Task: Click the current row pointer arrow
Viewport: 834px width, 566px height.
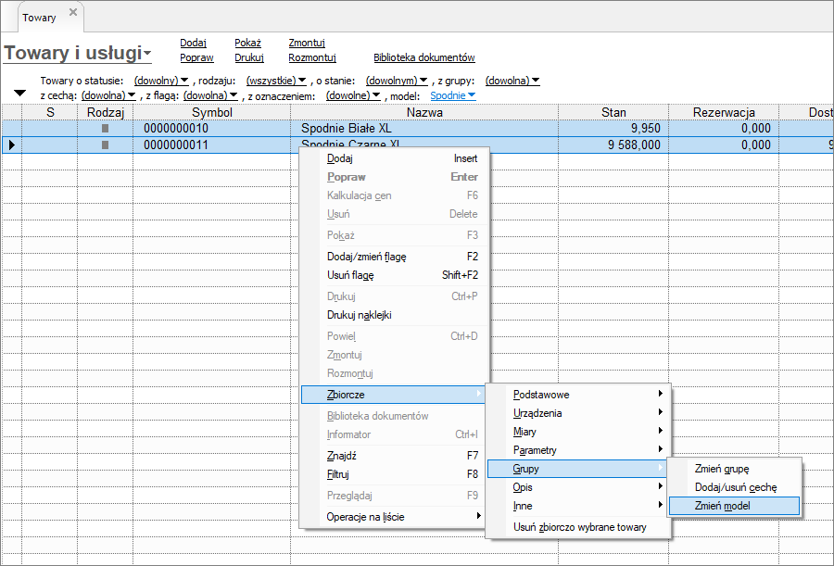Action: [x=11, y=145]
